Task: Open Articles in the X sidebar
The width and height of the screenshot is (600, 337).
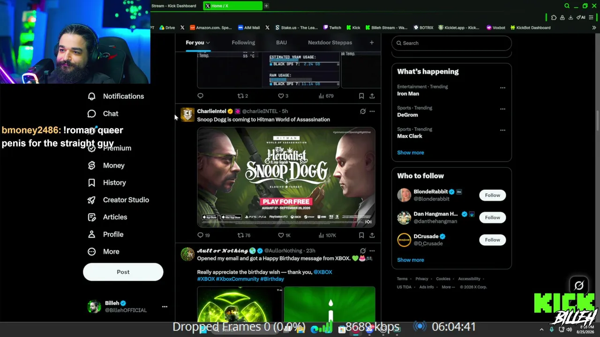Action: tap(107, 217)
